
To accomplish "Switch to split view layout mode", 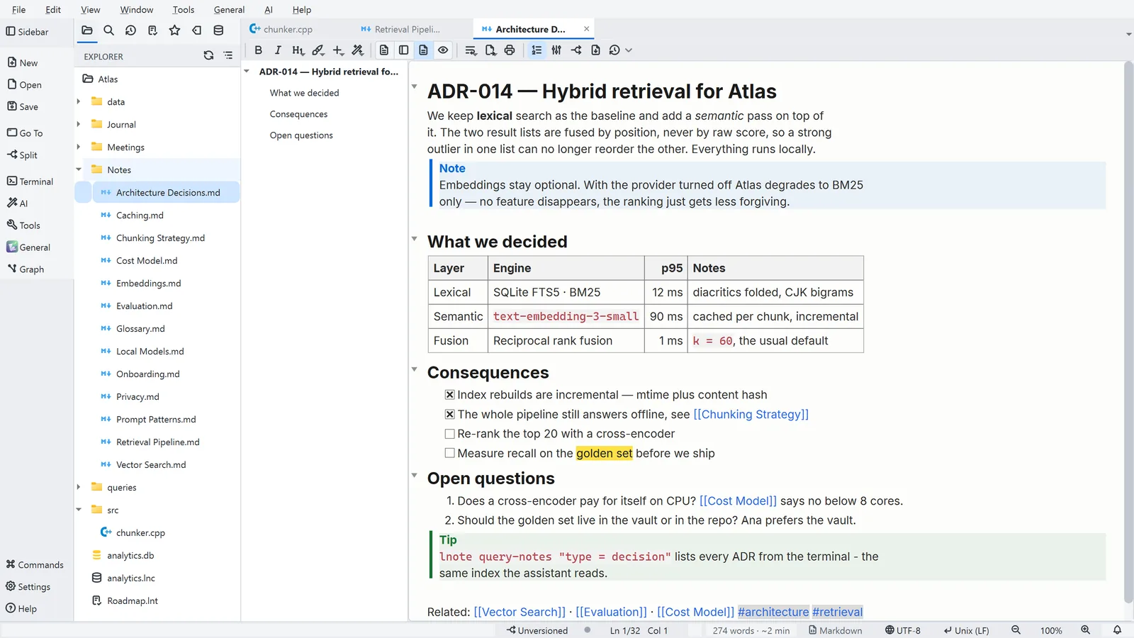I will tap(403, 50).
